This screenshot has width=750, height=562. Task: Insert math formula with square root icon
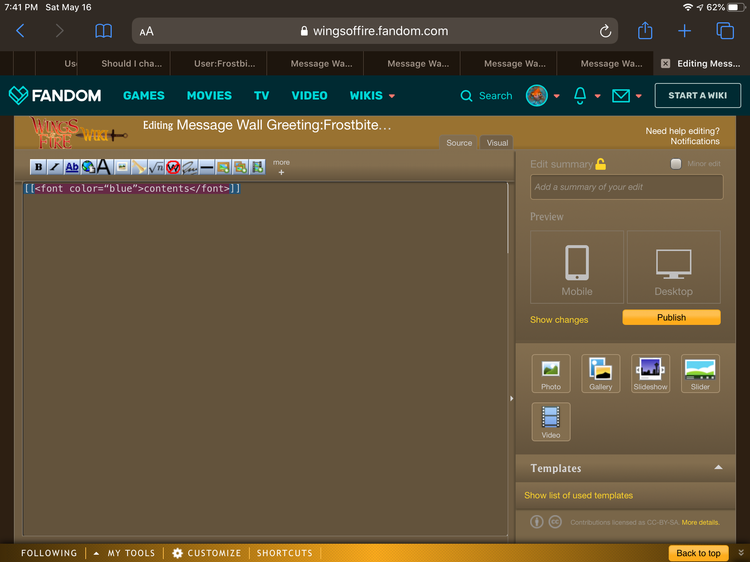pos(156,167)
